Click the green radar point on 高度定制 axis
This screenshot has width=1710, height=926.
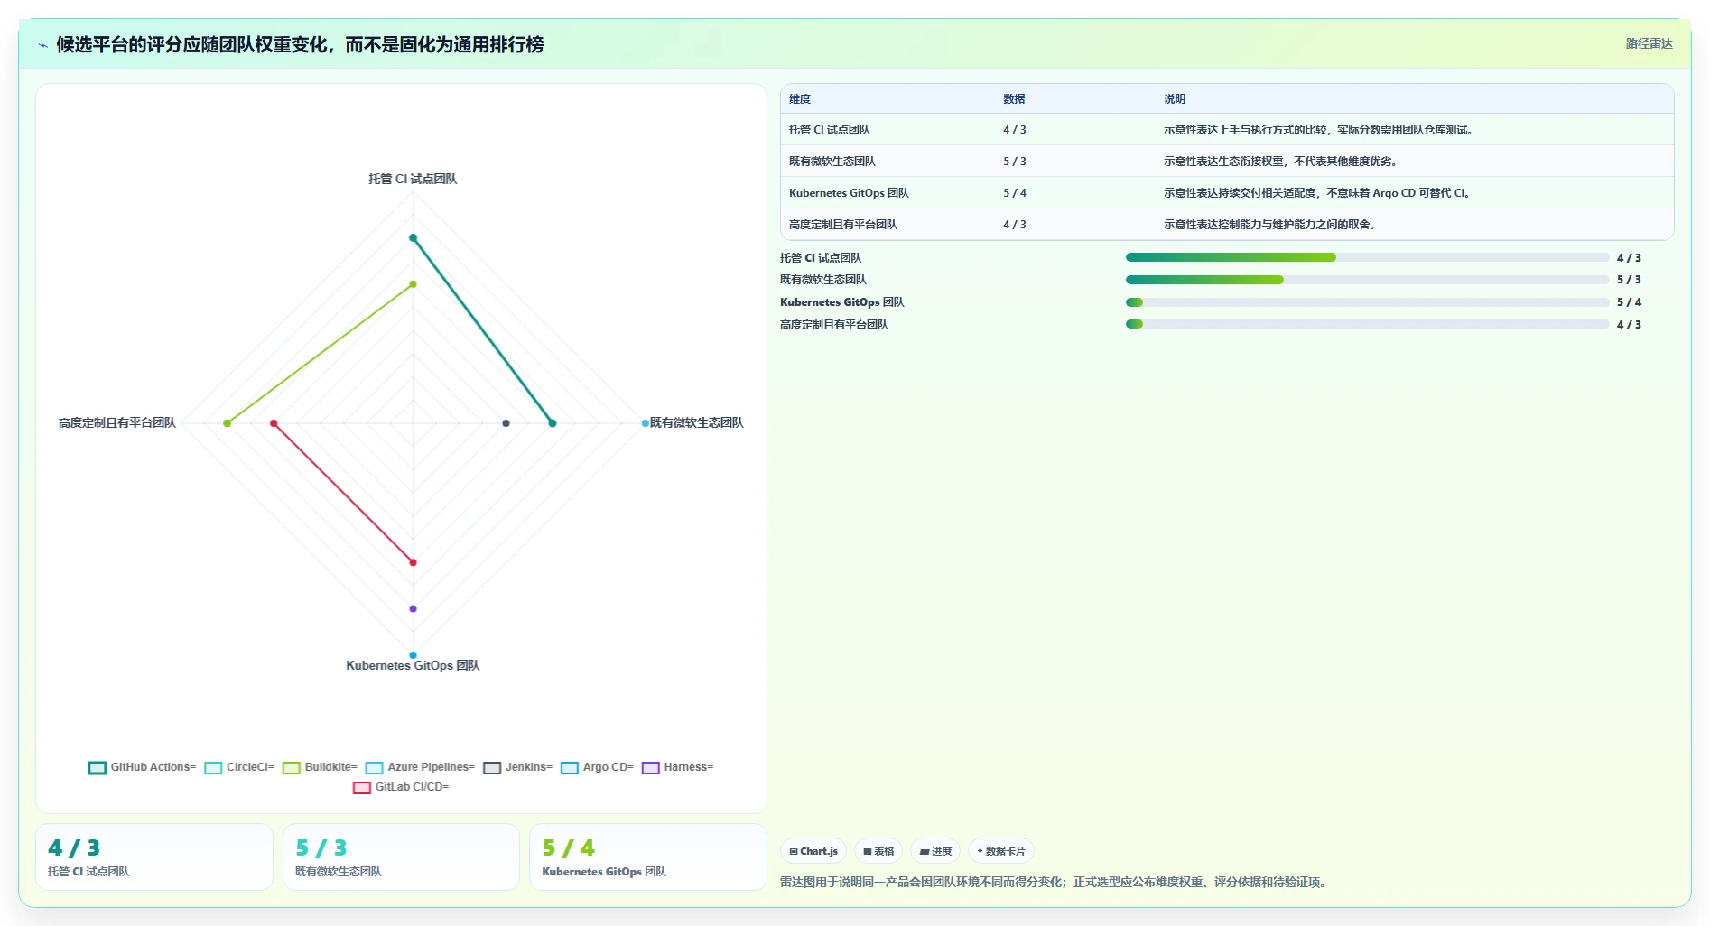pyautogui.click(x=228, y=423)
